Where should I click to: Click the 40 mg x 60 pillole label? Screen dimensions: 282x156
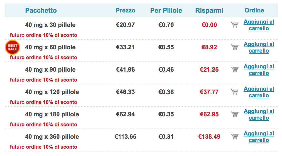50,47
